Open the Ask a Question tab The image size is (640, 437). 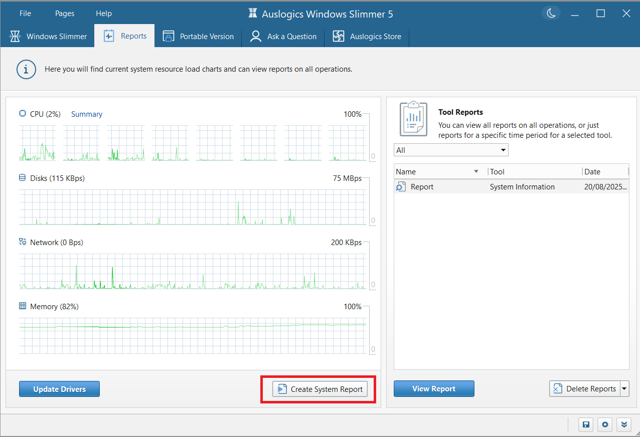coord(282,36)
